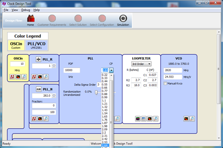Click PLL block magnifier details icon
Viewport: 223px width, 148px height.
tap(117, 118)
